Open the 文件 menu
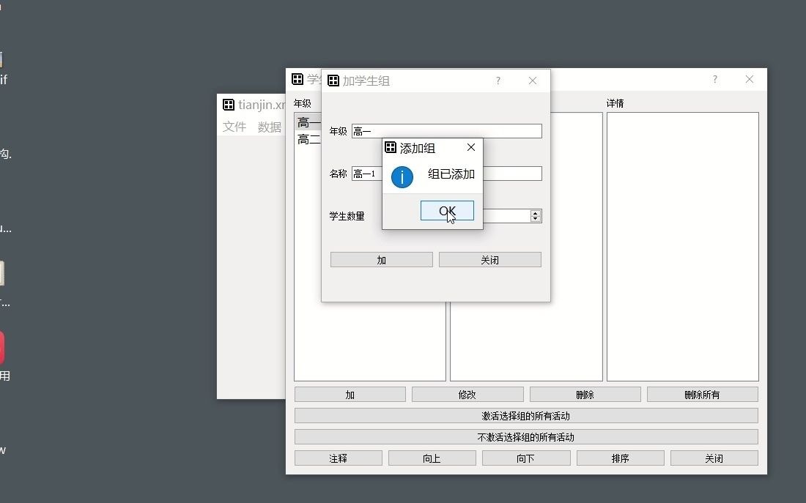 coord(234,126)
